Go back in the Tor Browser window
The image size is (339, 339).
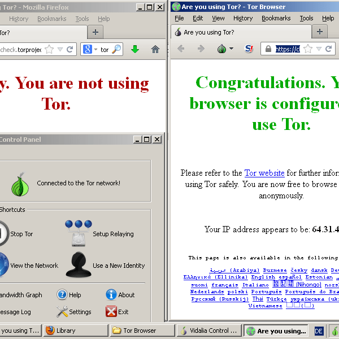click(x=181, y=49)
